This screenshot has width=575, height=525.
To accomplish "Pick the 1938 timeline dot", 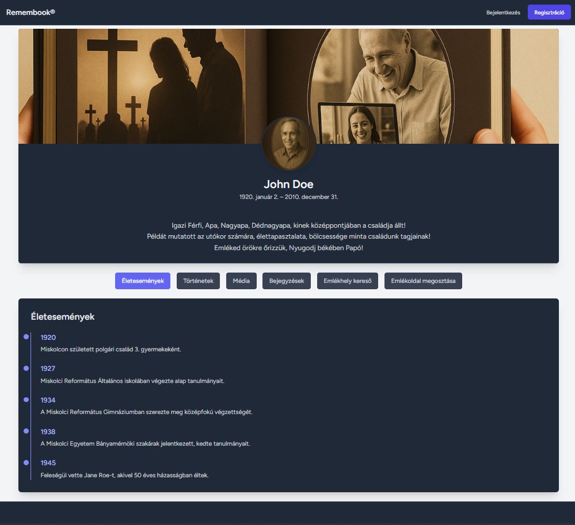I will (x=26, y=431).
